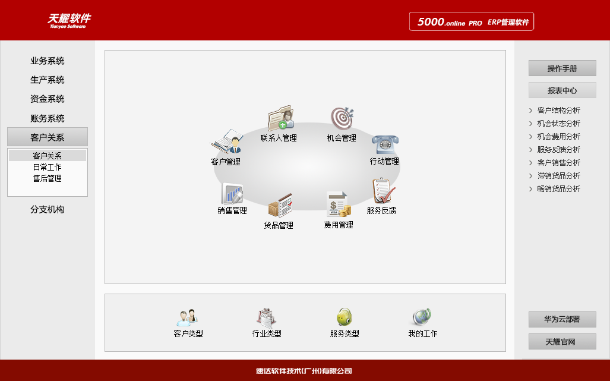Click the 客户管理 text label
The height and width of the screenshot is (381, 610).
[226, 162]
